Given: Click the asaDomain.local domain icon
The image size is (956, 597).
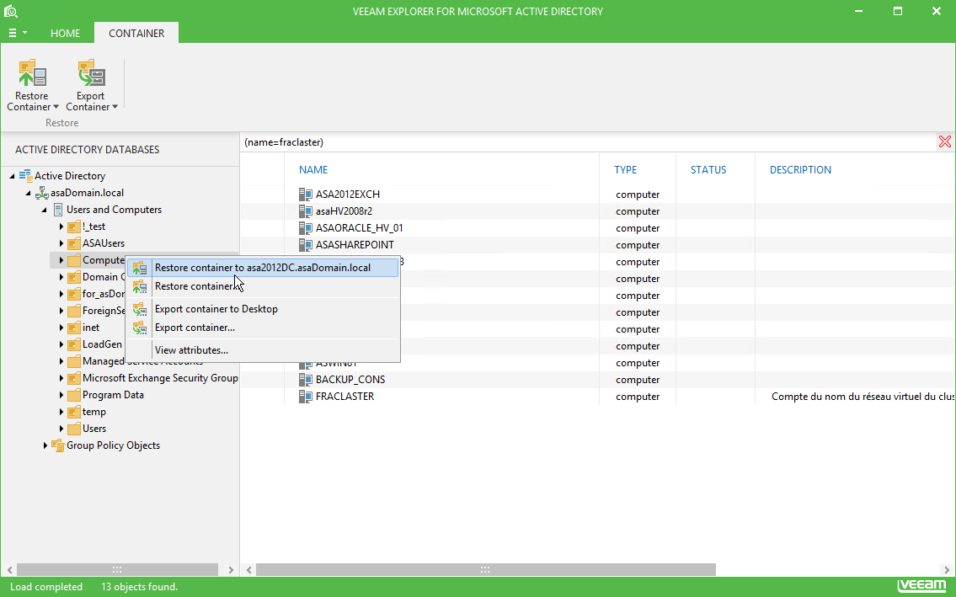Looking at the screenshot, I should [x=42, y=194].
